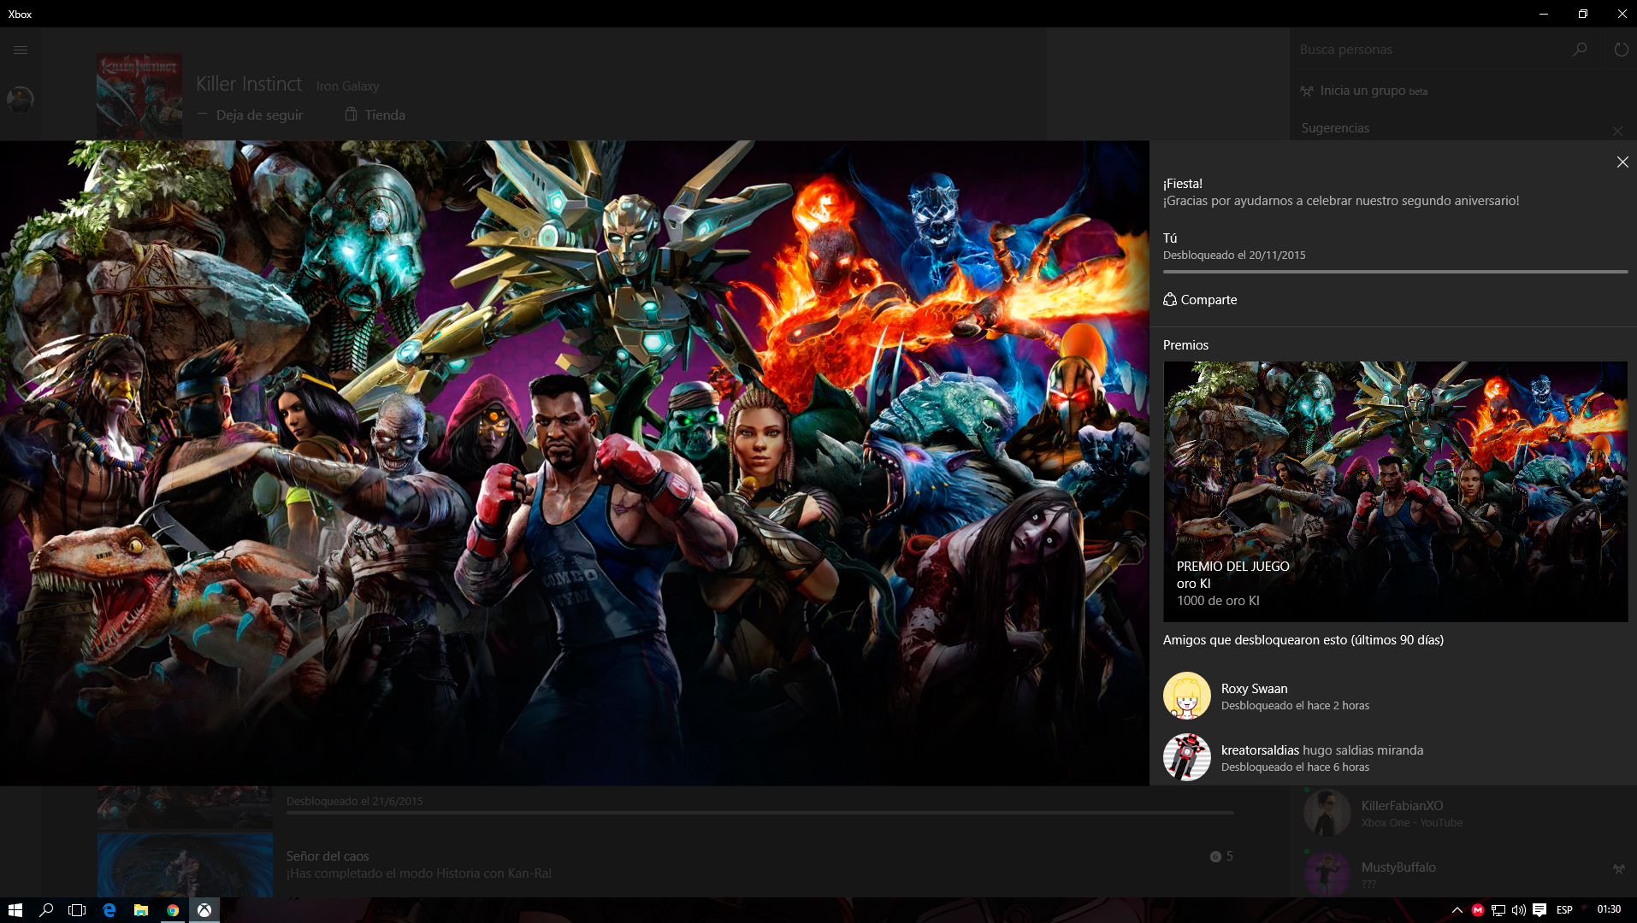Viewport: 1637px width, 923px height.
Task: Open the volume control tray icon
Action: (x=1519, y=910)
